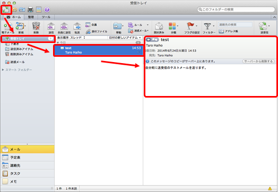Click the 連絡先の検索 contact search field
Image resolution: width=278 pixels, height=192 pixels.
coord(235,24)
